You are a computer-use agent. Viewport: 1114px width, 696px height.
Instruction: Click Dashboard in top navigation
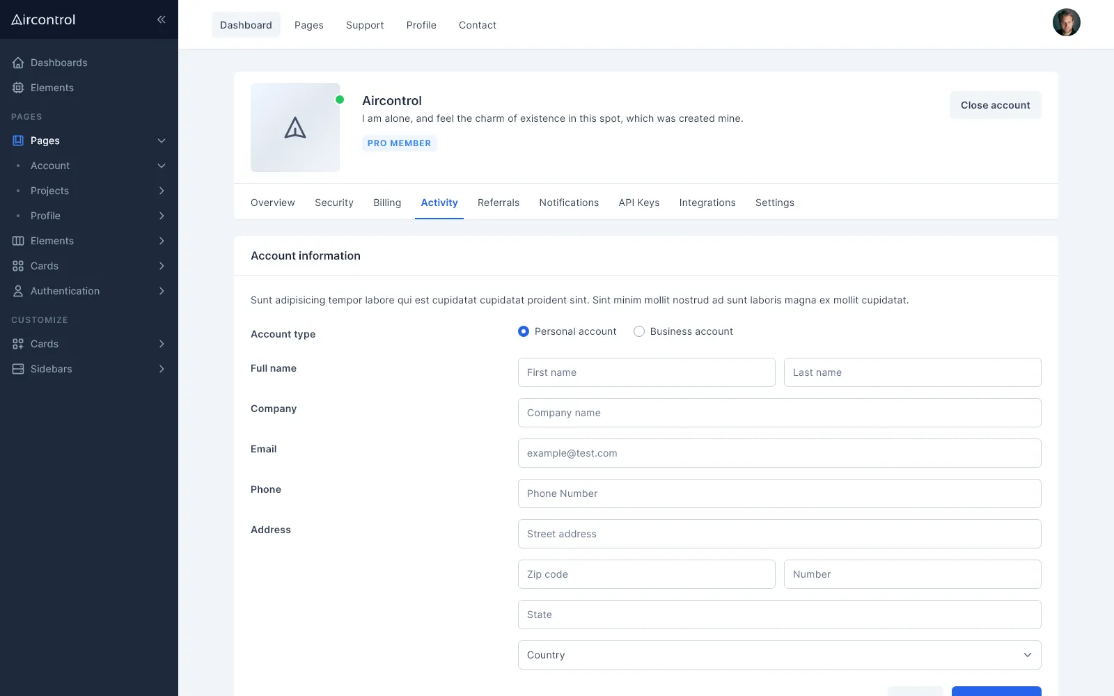[246, 25]
